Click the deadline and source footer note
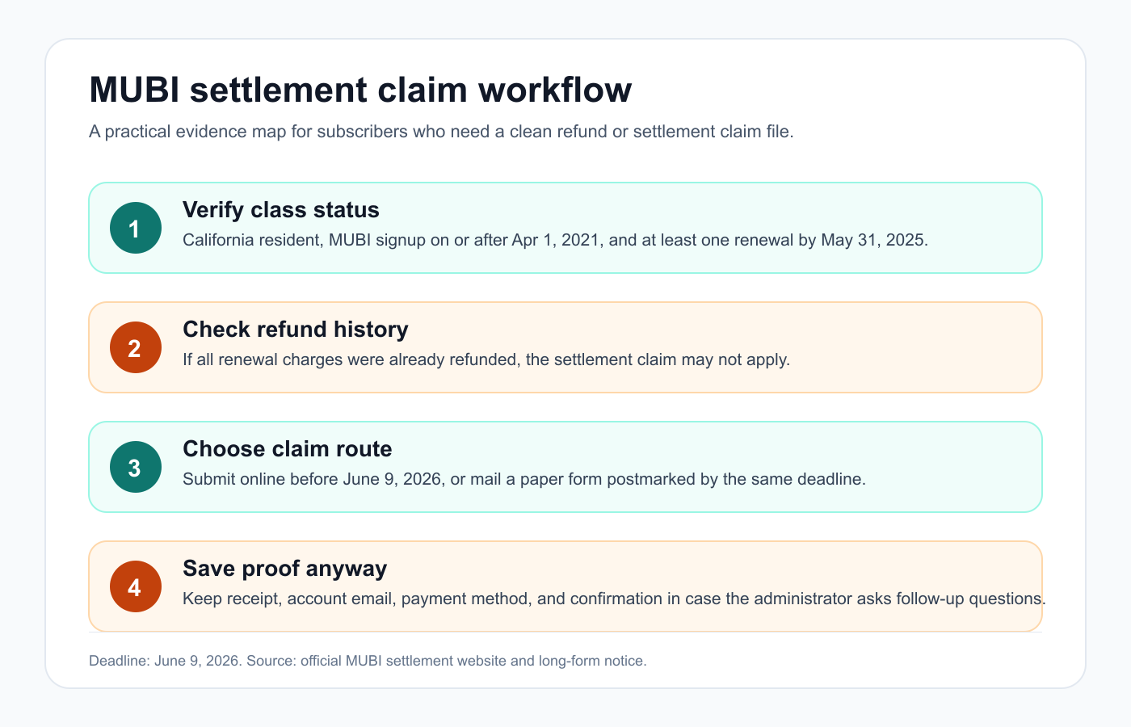 (x=368, y=661)
